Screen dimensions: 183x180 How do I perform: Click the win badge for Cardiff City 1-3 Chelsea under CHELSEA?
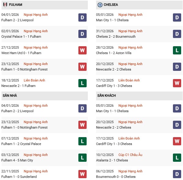tap(177, 83)
